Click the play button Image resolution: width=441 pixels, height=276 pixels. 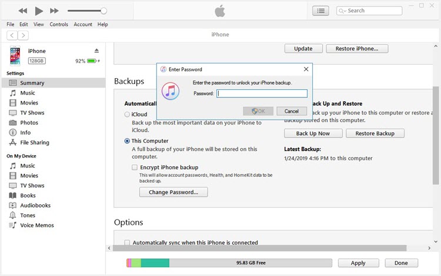pyautogui.click(x=39, y=11)
